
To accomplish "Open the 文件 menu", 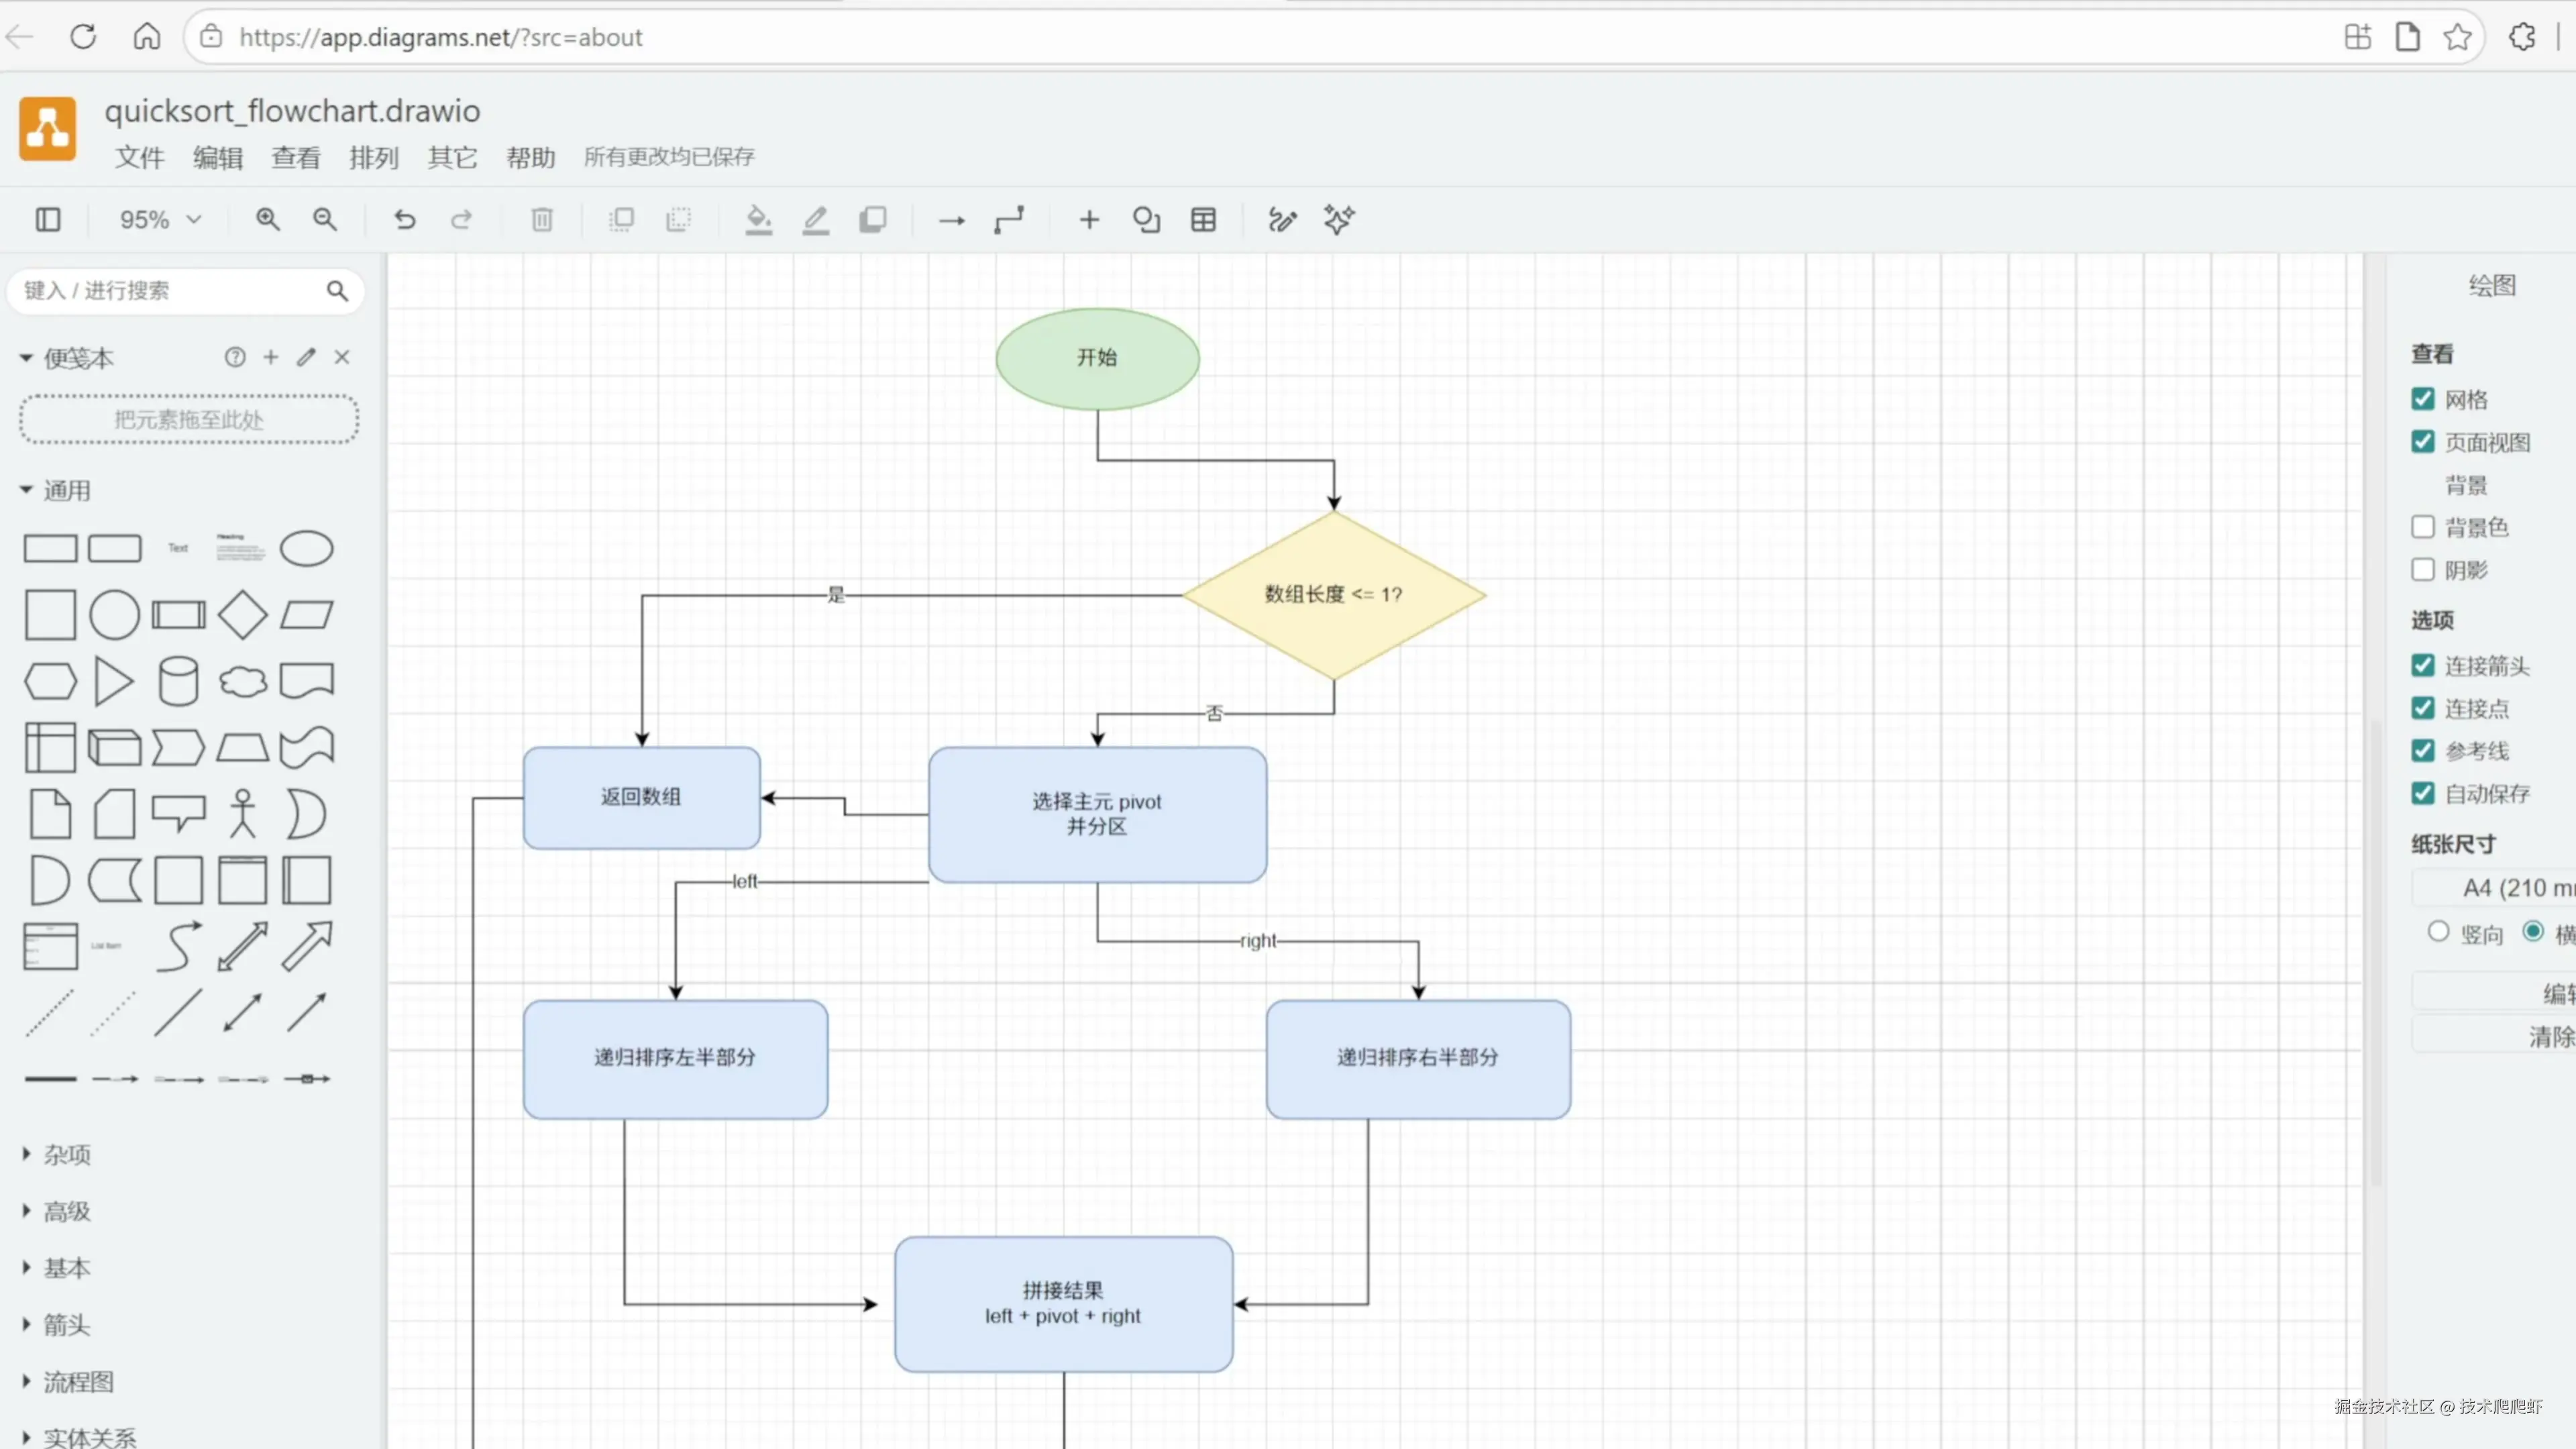I will (139, 157).
